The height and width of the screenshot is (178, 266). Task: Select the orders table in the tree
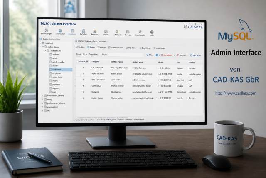click(x=54, y=80)
